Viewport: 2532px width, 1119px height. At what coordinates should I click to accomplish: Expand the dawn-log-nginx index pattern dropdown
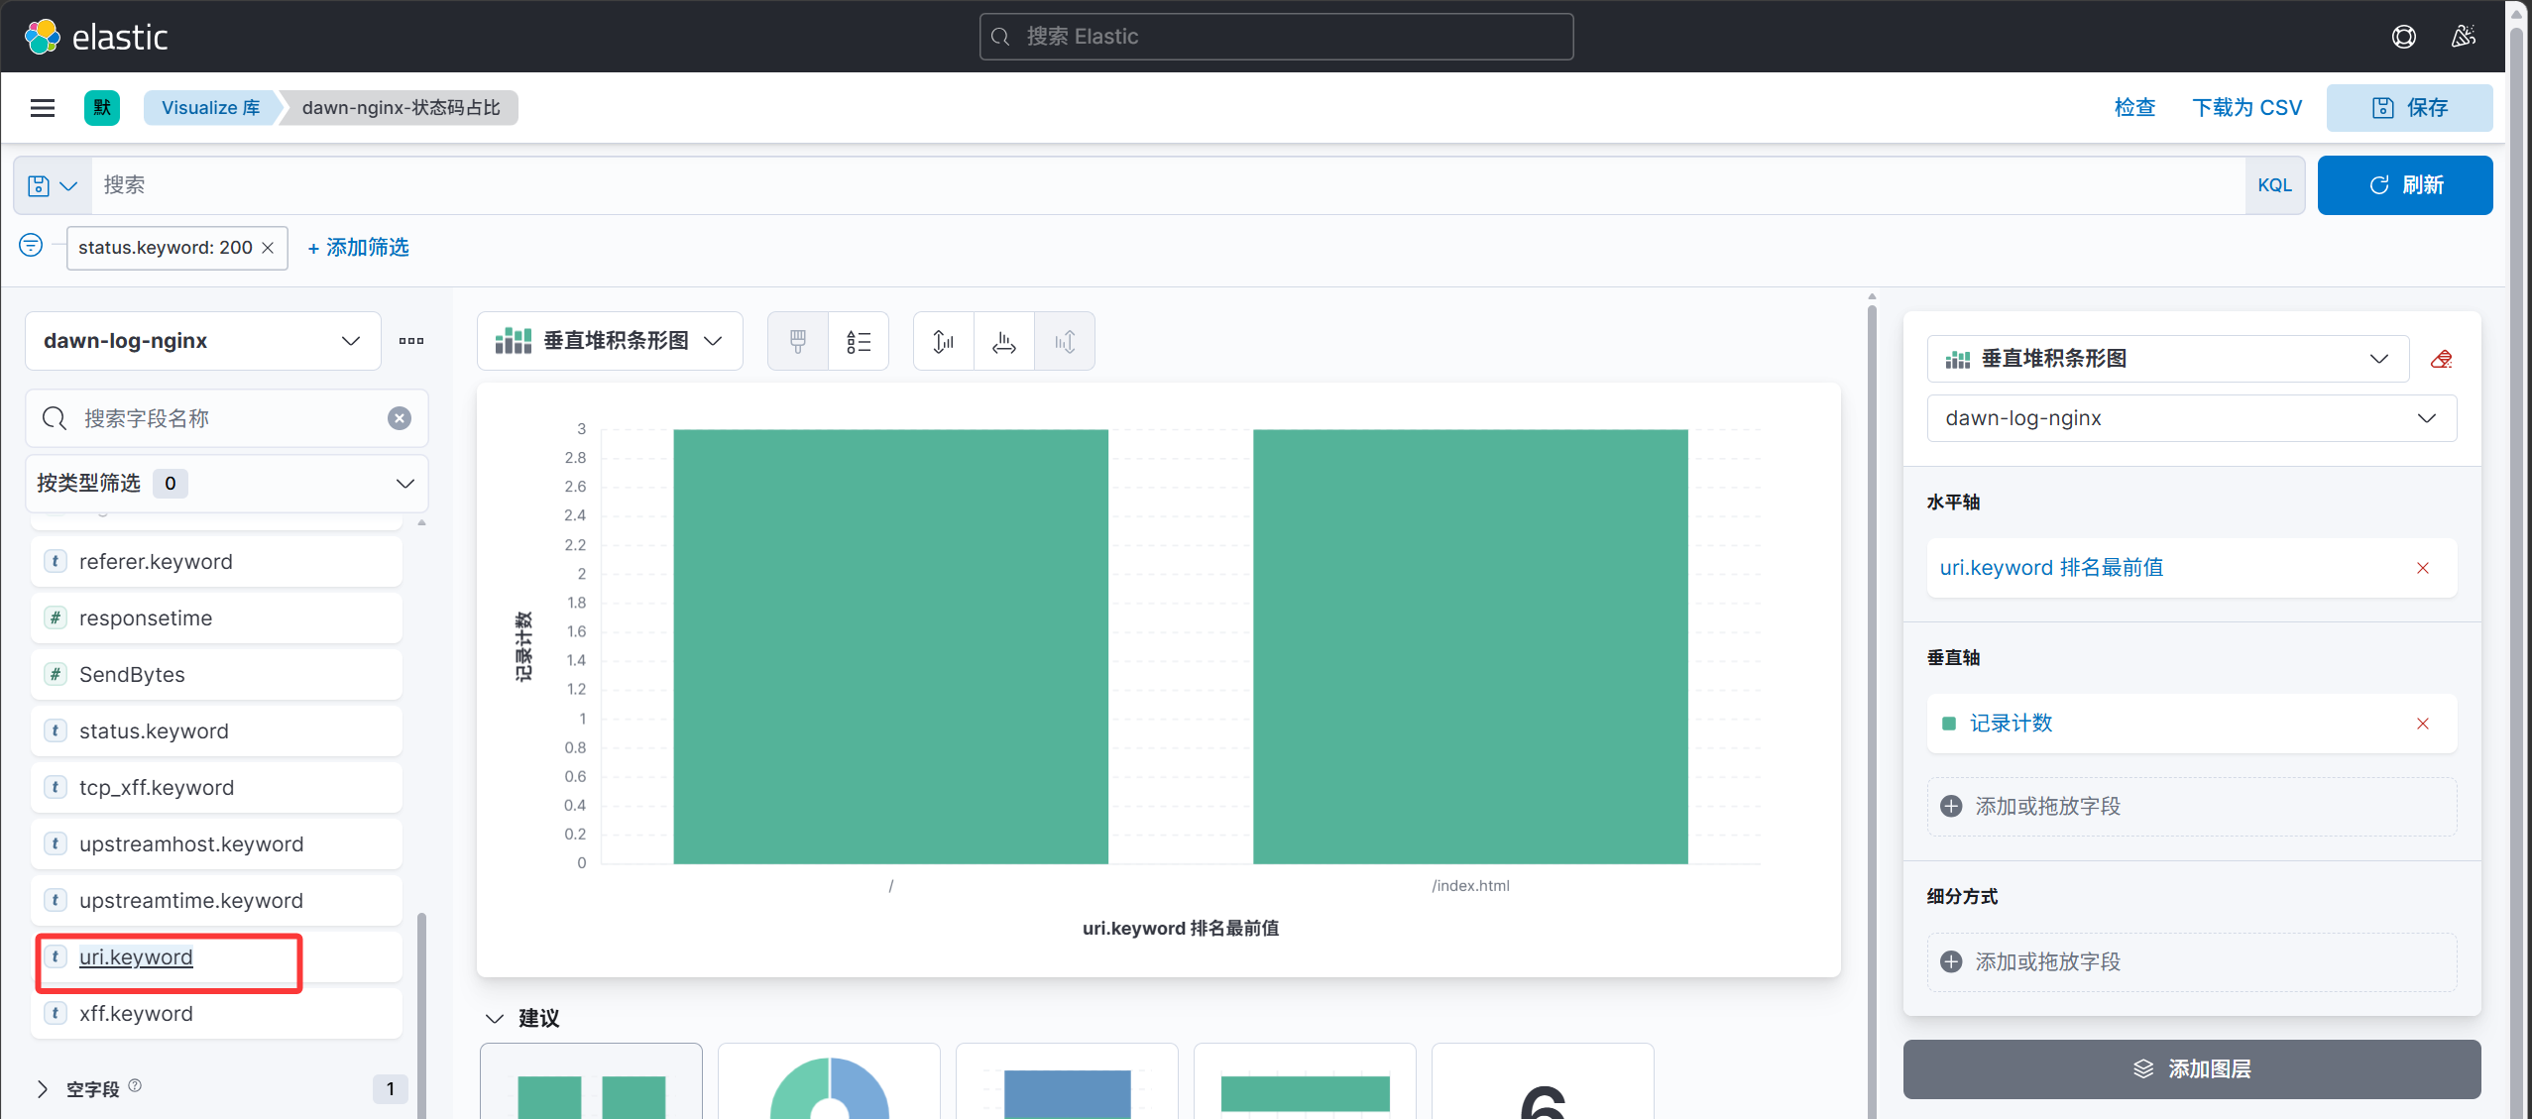(203, 341)
